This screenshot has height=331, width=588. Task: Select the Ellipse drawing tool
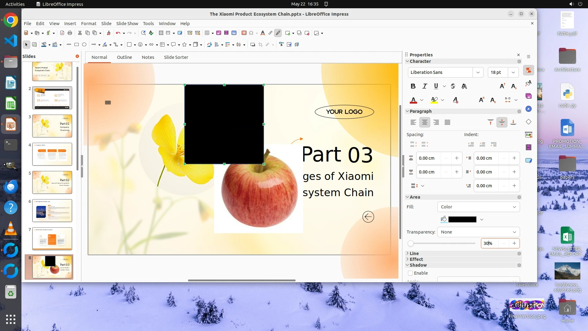[x=84, y=44]
